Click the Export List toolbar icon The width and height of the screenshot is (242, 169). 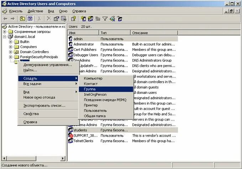(x=64, y=19)
